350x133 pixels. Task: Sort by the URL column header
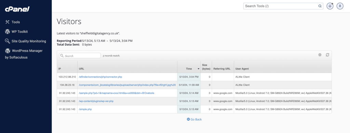[x=127, y=67]
